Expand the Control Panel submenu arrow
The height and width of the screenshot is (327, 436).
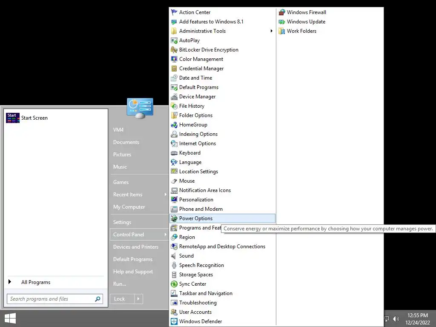(166, 235)
